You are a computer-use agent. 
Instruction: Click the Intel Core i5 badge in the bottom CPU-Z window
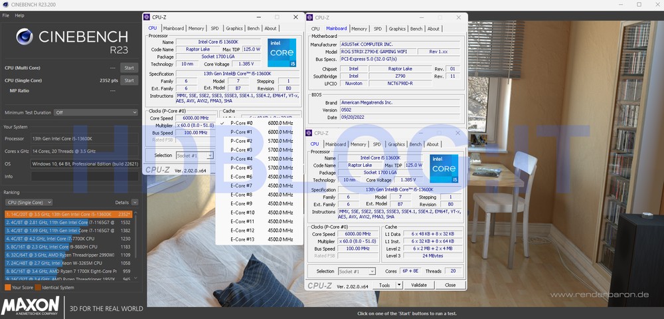pyautogui.click(x=443, y=168)
